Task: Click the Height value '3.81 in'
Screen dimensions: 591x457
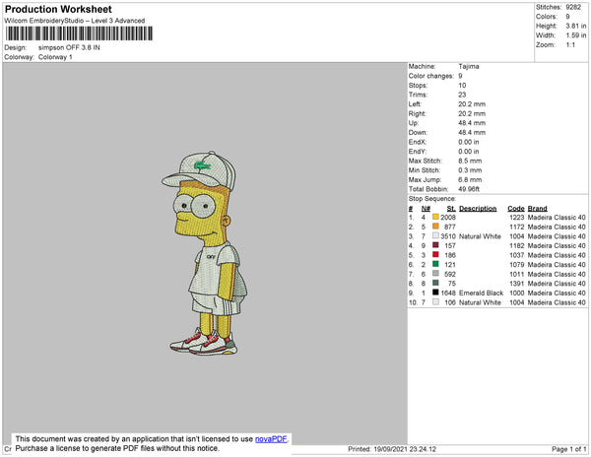Action: pos(576,26)
